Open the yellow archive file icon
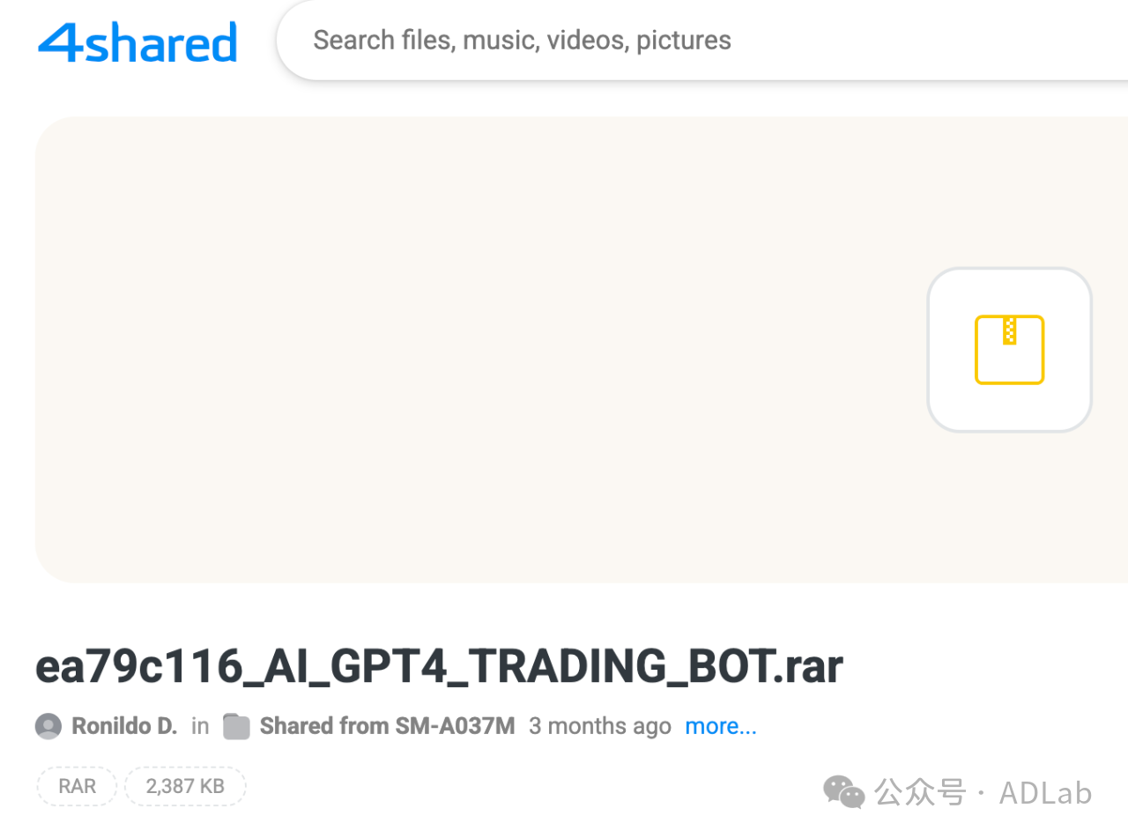Viewport: 1128px width, 838px height. point(1009,350)
